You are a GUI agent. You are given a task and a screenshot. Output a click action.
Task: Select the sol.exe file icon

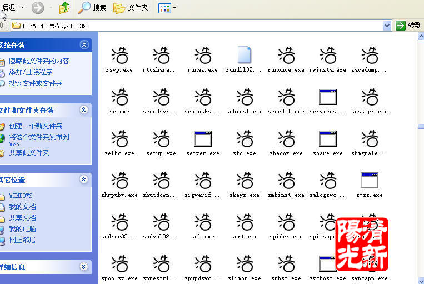click(203, 222)
